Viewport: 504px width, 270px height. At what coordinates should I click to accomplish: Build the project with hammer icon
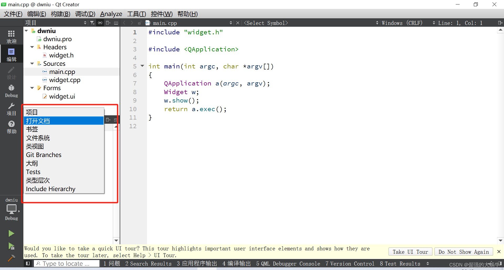(11, 258)
